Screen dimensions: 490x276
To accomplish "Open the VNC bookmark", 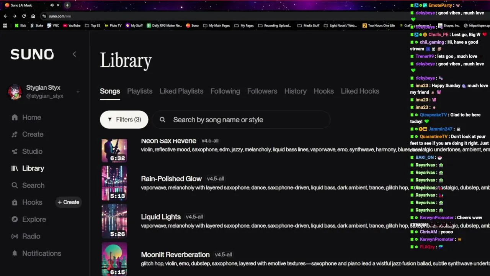I will click(x=53, y=26).
